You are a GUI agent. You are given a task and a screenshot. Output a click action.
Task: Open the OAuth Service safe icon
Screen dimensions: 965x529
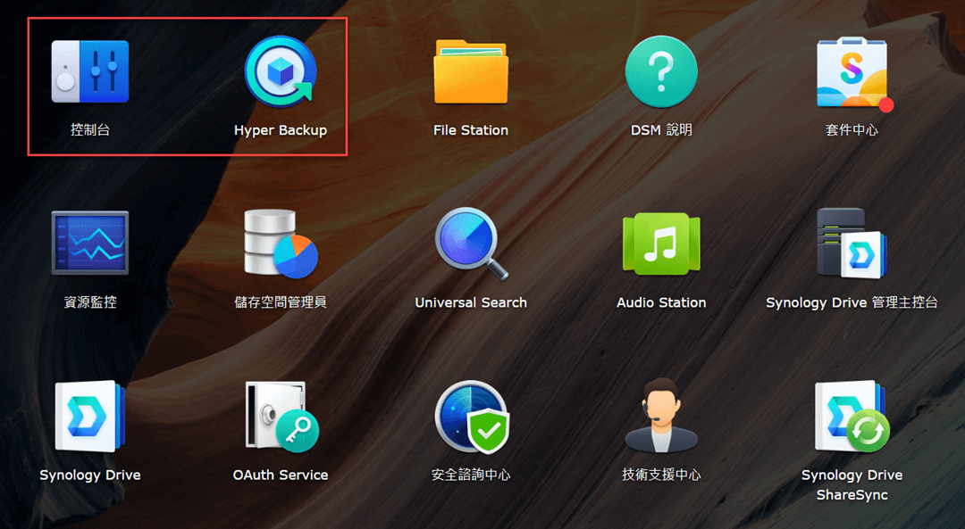click(x=281, y=417)
